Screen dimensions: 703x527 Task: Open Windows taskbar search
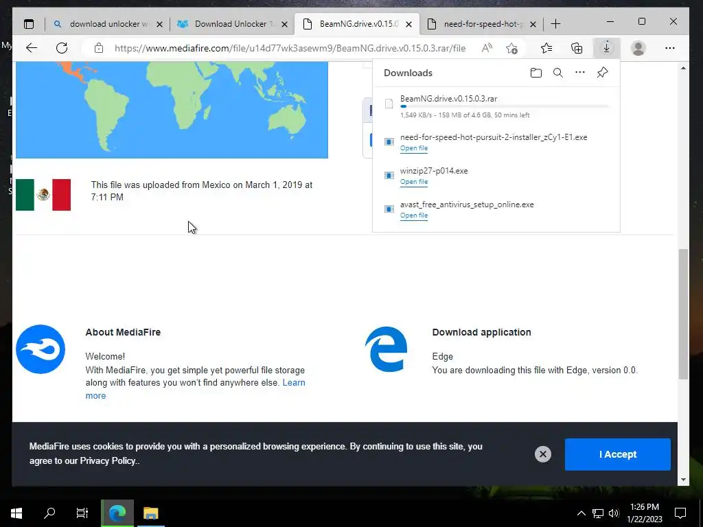pyautogui.click(x=49, y=513)
